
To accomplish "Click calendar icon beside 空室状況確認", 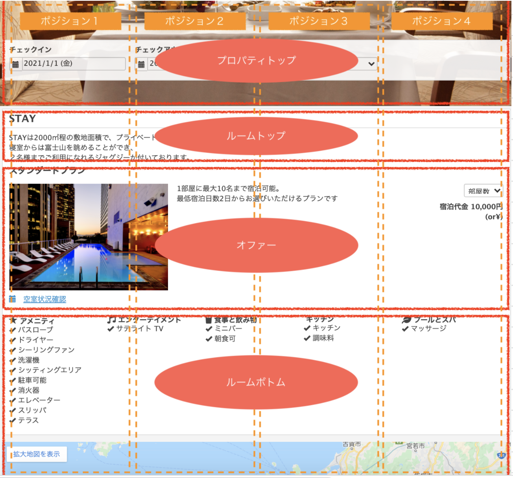I will [x=13, y=299].
